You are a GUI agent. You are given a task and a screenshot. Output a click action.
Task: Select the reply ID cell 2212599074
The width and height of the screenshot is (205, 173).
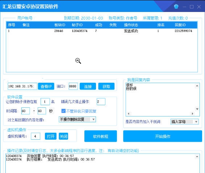[183, 31]
